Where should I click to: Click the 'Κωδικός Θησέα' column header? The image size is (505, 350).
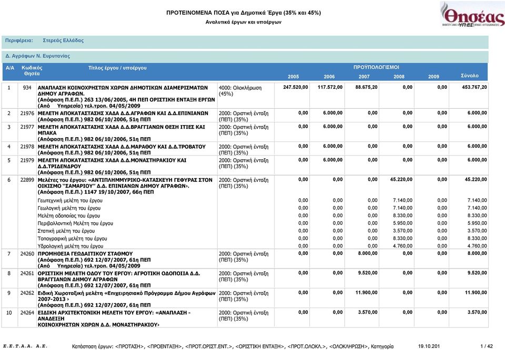click(x=32, y=71)
